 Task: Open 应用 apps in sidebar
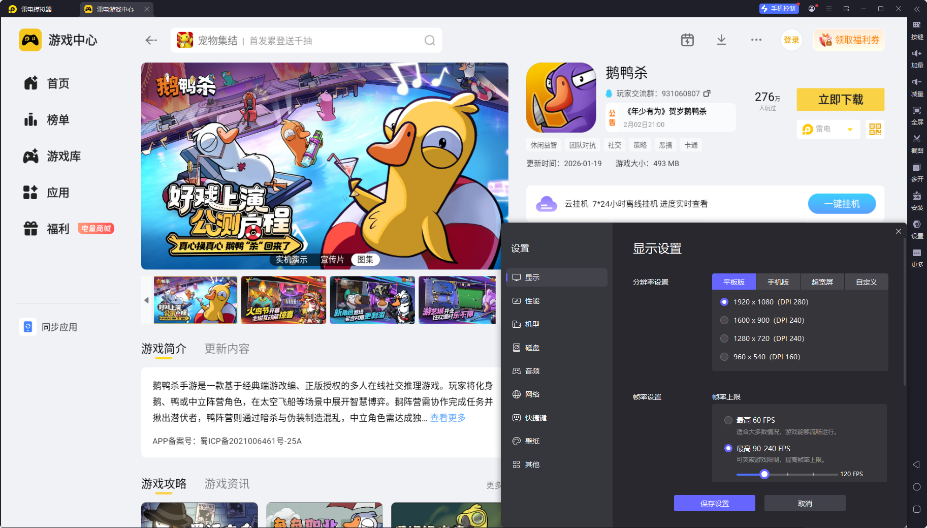(x=47, y=193)
